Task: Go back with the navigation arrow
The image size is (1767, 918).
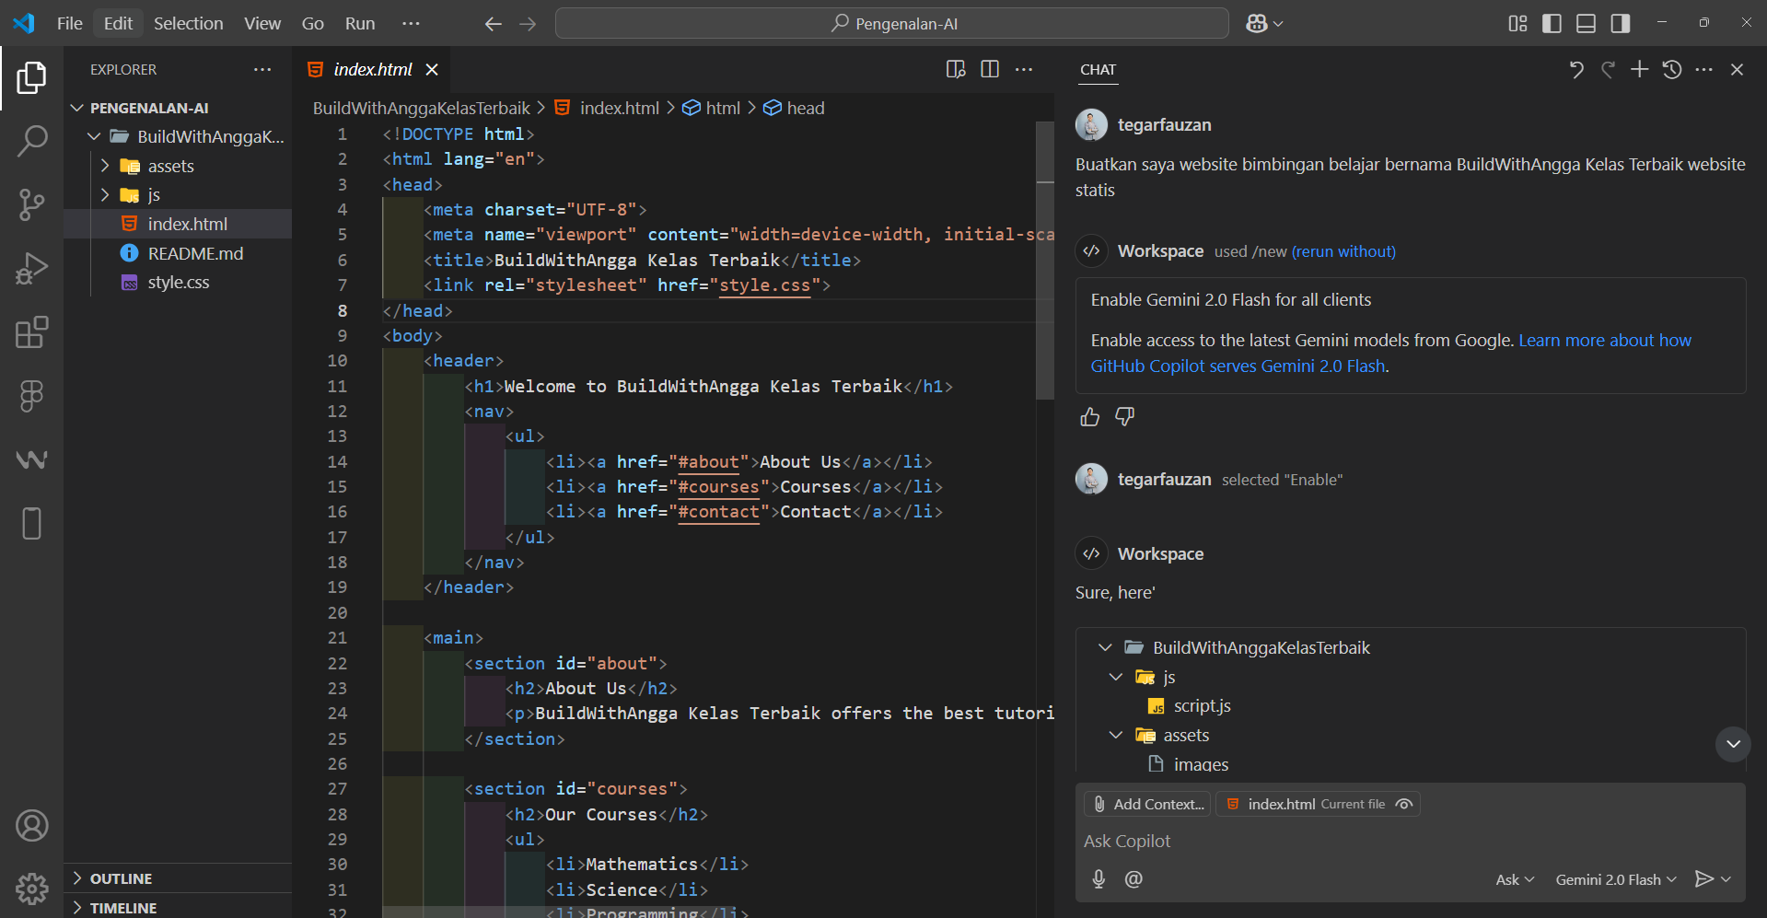Action: 494,24
